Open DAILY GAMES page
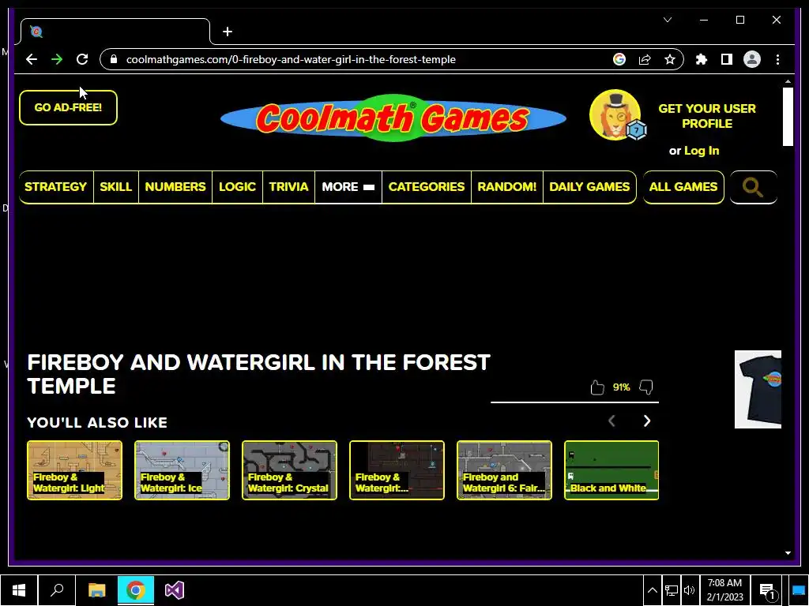 [589, 186]
